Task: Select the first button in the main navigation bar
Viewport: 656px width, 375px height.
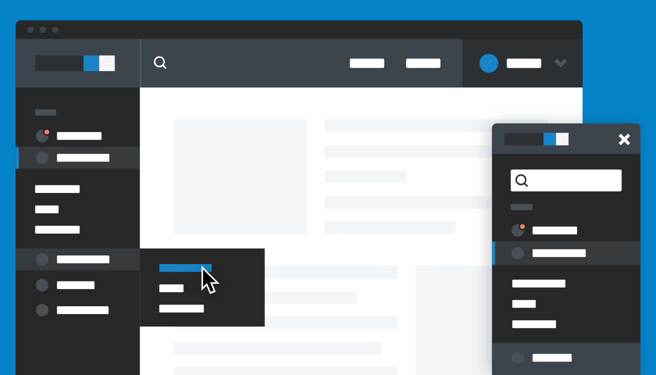Action: tap(367, 63)
